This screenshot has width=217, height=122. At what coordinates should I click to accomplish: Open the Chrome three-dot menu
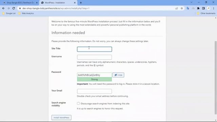tap(214, 8)
